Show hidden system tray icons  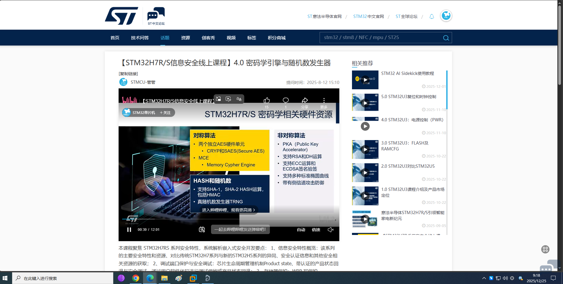click(484, 278)
